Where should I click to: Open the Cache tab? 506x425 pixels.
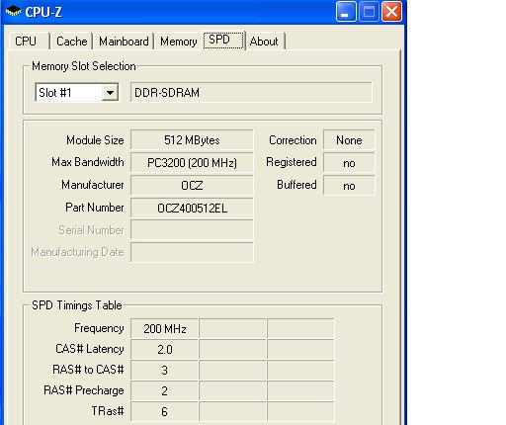coord(71,42)
